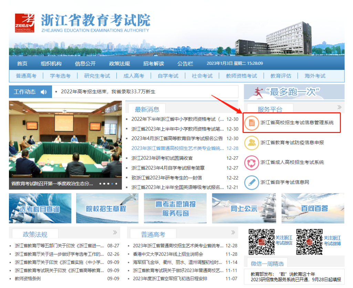Image resolution: width=353 pixels, height=288 pixels.
Task: Open 招考解读 menu item
Action: (x=154, y=64)
